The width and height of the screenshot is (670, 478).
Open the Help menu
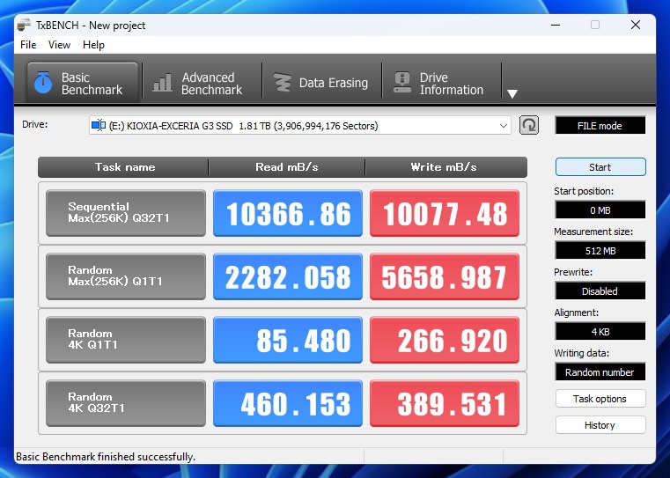93,45
